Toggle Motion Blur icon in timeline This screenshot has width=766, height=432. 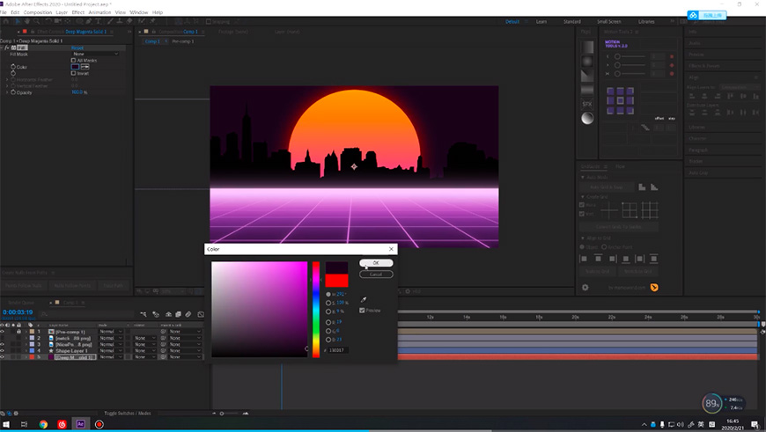point(188,314)
